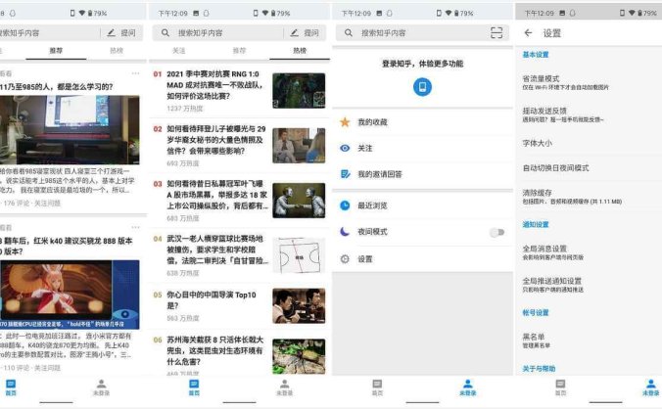
Task: Tap the search magnifier on the hot list screen
Action: click(x=165, y=33)
